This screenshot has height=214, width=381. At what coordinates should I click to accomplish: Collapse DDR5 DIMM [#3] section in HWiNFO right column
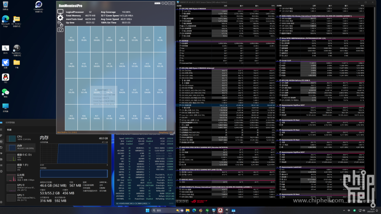tap(278, 16)
